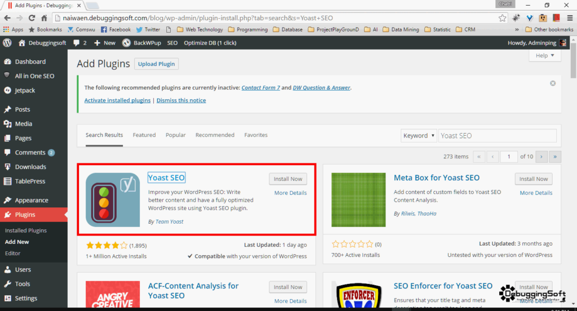577x311 pixels.
Task: Open Howdy, Adminping account menu
Action: (x=537, y=43)
